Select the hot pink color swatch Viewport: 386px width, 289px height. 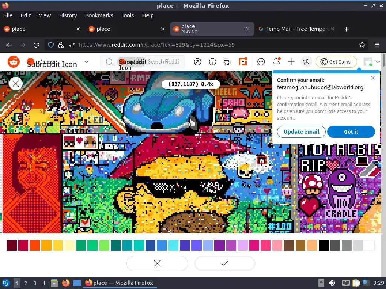(266, 245)
